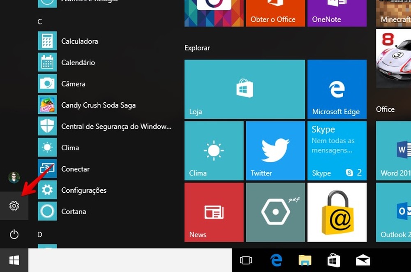The height and width of the screenshot is (272, 411).
Task: Open the Twitter tile
Action: pyautogui.click(x=275, y=151)
